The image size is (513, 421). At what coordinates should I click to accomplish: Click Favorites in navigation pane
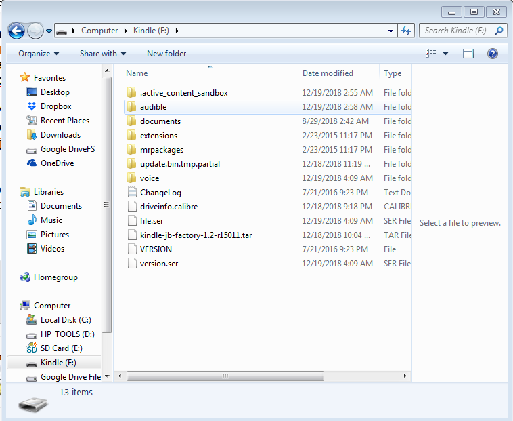point(49,78)
